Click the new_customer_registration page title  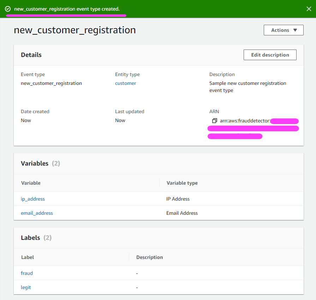click(x=75, y=30)
